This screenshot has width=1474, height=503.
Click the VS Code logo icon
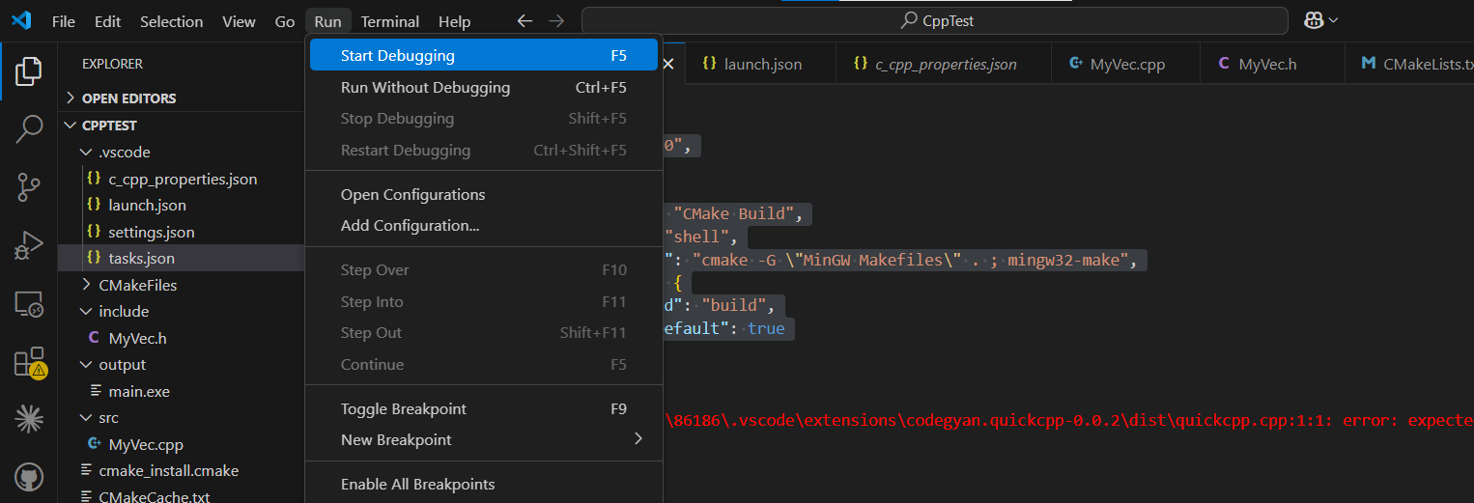coord(23,20)
